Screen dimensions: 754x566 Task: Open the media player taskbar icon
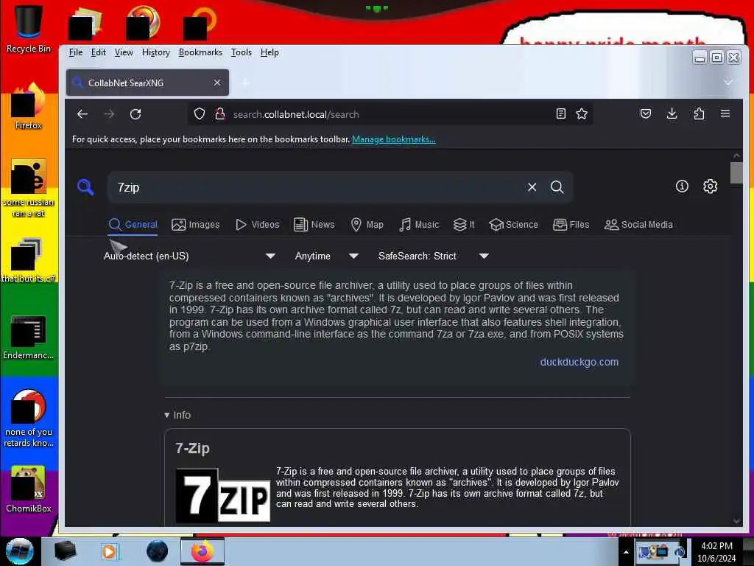(110, 551)
